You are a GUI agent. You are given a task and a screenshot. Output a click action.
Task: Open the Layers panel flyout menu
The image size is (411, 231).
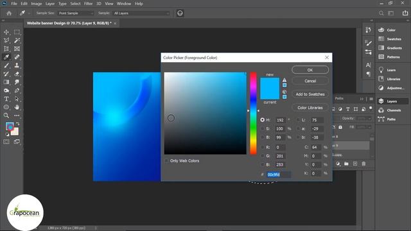(371, 99)
